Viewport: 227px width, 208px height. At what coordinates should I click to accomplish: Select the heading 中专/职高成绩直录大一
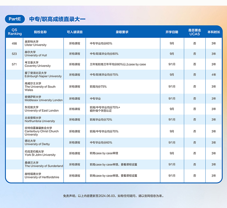coord(57,19)
